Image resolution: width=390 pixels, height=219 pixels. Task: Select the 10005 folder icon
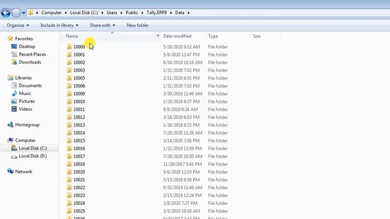(69, 78)
